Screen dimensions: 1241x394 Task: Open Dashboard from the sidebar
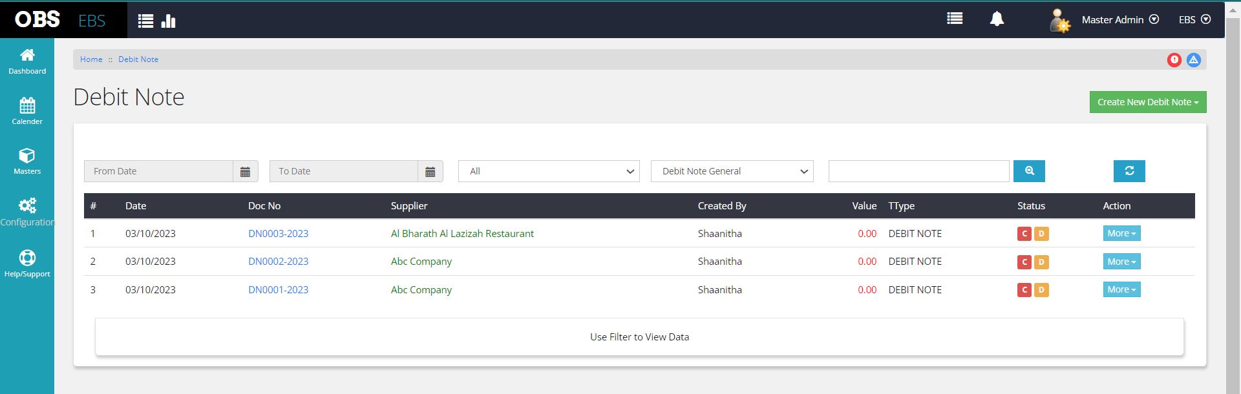27,62
